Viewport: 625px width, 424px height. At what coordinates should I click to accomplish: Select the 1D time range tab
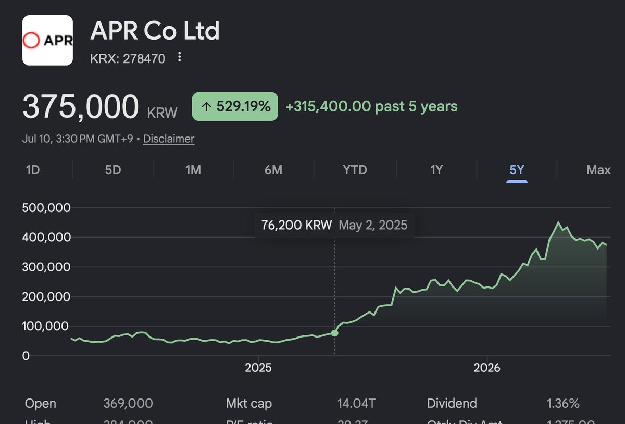(x=33, y=170)
